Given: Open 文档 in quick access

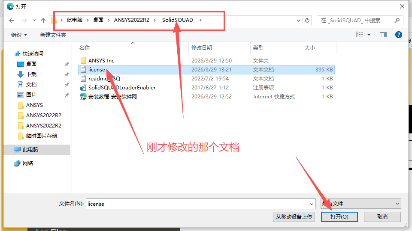Looking at the screenshot, I should pyautogui.click(x=31, y=84).
